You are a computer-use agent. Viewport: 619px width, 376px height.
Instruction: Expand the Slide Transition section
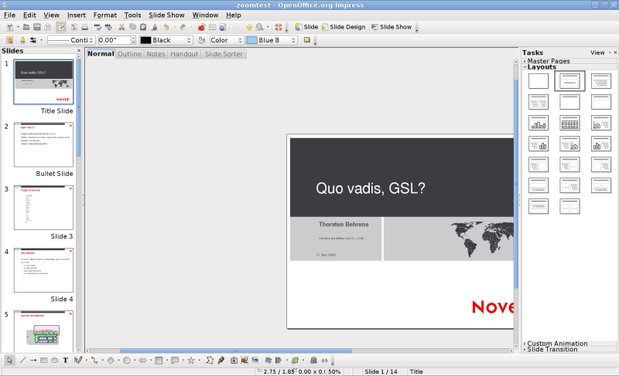552,350
